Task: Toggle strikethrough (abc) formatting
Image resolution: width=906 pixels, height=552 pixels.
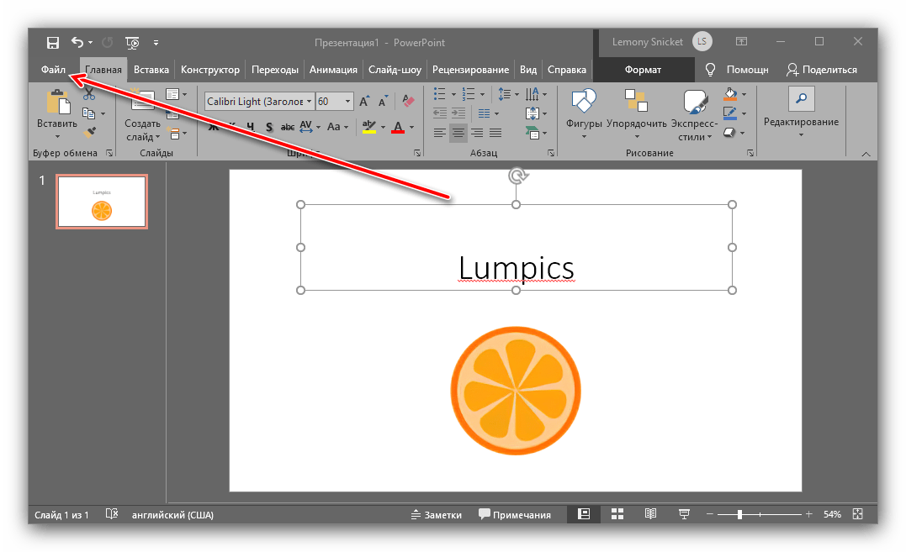Action: [288, 128]
